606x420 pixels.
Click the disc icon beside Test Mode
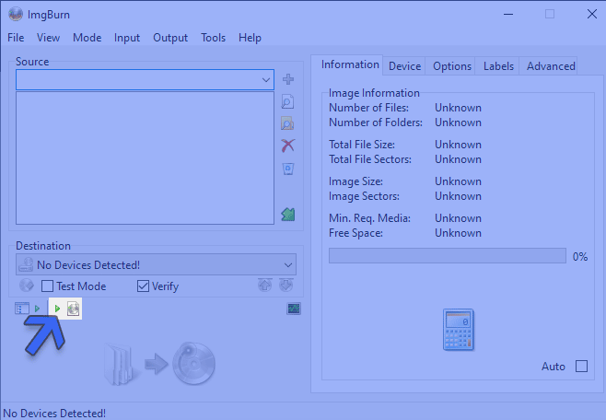click(x=27, y=286)
